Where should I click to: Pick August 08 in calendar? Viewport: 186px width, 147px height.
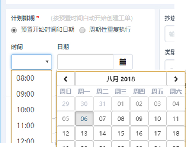[121, 119]
